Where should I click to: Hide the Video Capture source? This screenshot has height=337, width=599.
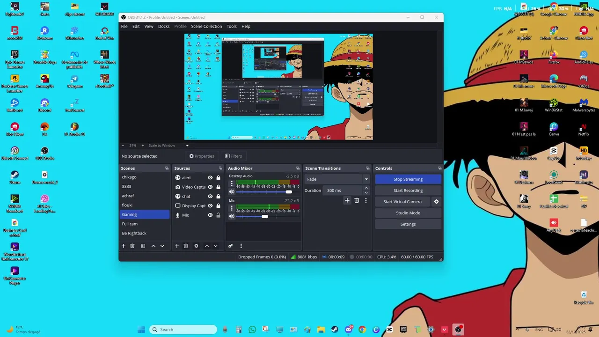[210, 187]
